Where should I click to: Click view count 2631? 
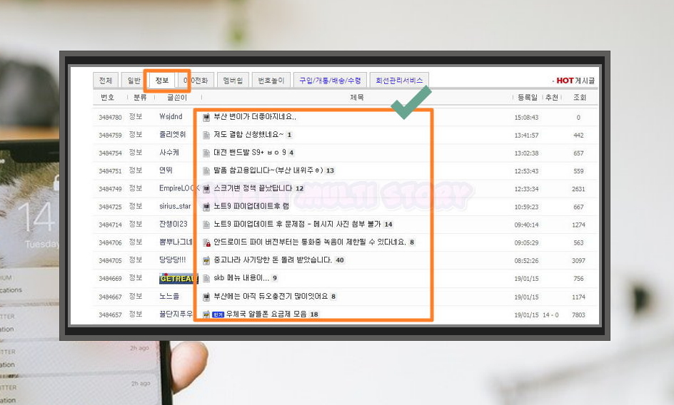coord(578,189)
